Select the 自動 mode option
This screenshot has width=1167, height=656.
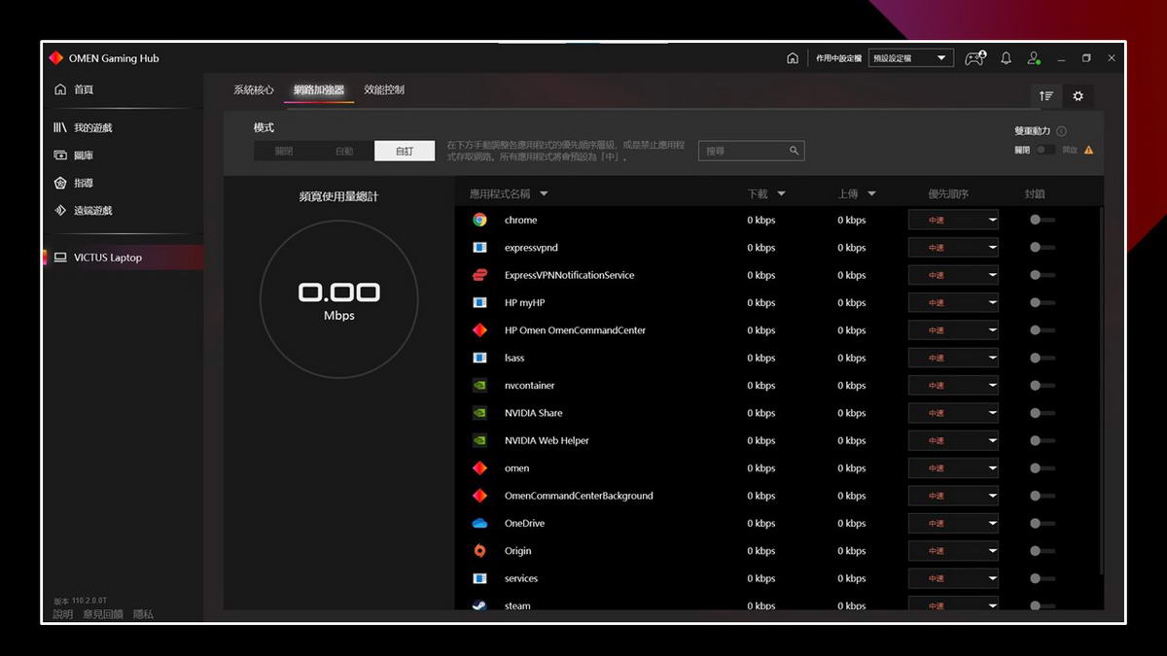click(344, 151)
